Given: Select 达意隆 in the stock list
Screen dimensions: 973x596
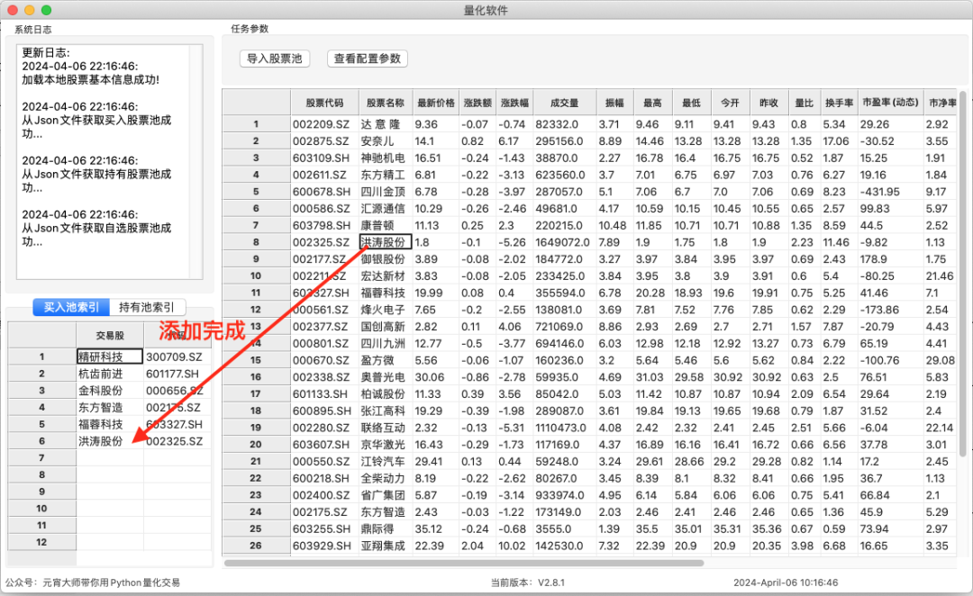Looking at the screenshot, I should [386, 123].
